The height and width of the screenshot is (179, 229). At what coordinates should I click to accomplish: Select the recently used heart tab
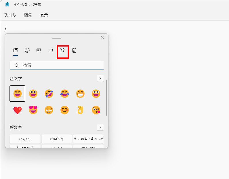pyautogui.click(x=16, y=50)
